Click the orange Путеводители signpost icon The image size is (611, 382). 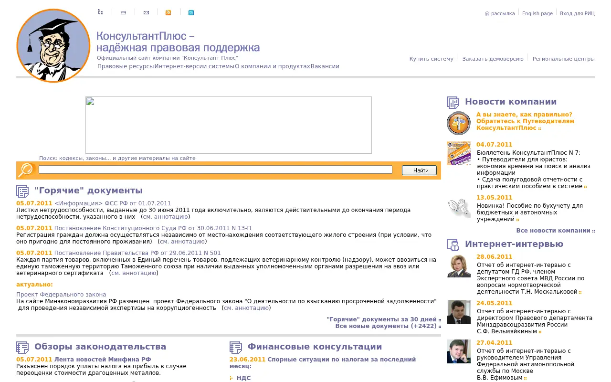(x=459, y=123)
